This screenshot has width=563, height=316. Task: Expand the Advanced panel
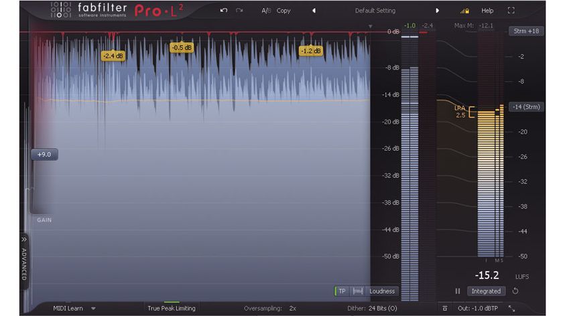pos(24,261)
